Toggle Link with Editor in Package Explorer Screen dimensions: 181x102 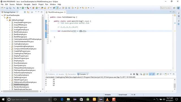tap(28, 12)
